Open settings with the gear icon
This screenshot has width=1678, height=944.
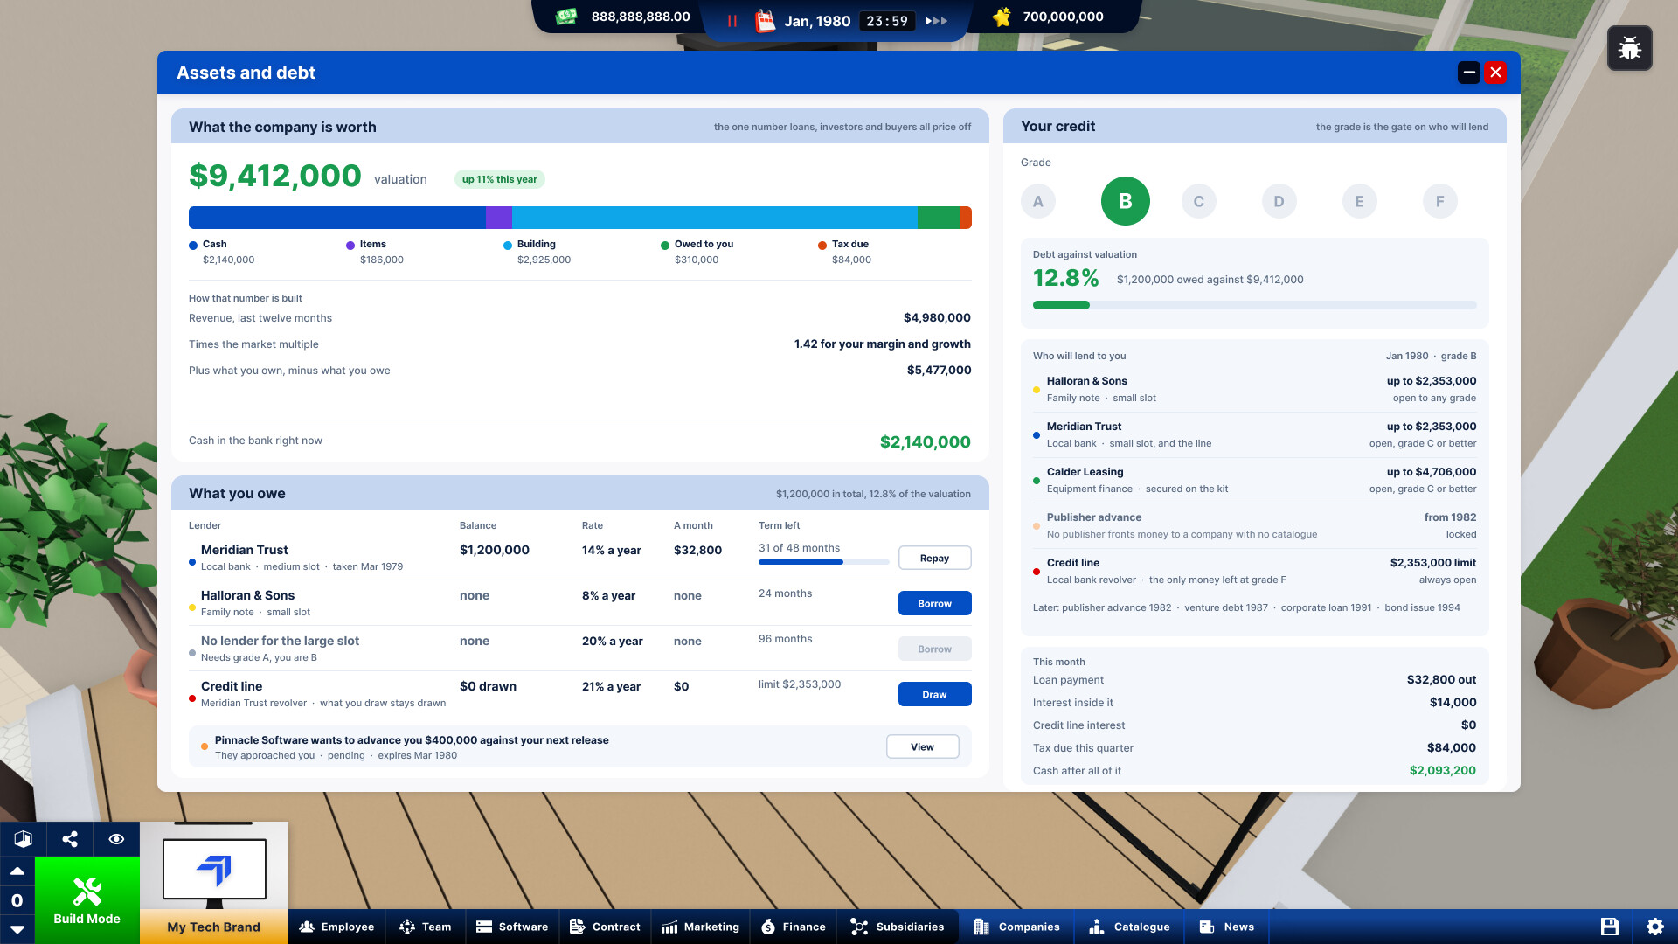point(1655,927)
